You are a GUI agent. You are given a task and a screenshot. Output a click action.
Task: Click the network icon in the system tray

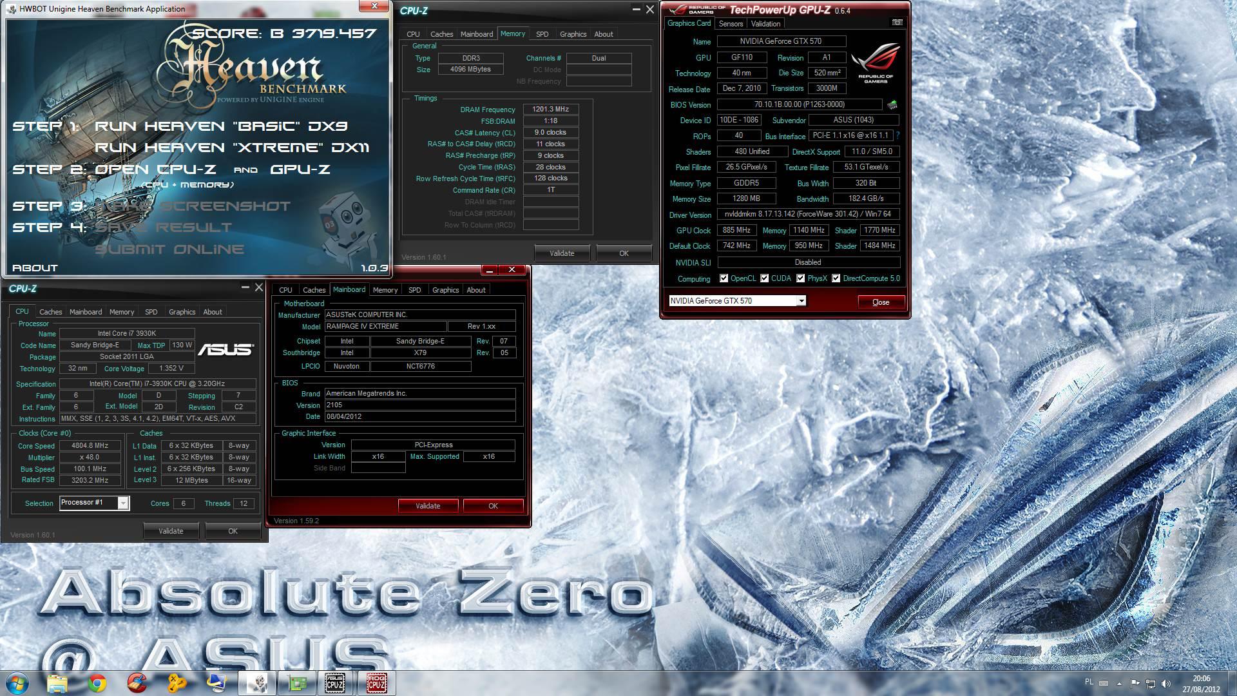pyautogui.click(x=1150, y=683)
